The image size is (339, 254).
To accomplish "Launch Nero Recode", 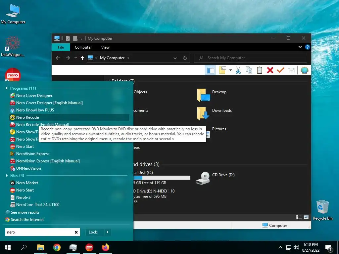I will [69, 117].
